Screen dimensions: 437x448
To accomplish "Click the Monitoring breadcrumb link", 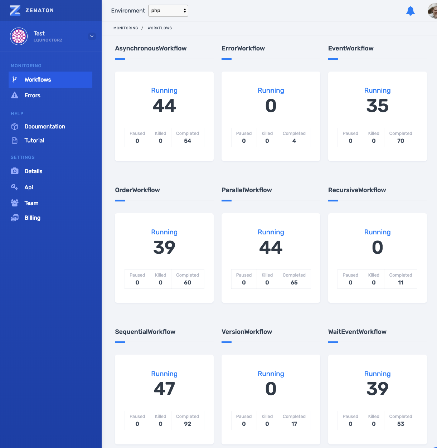I will pyautogui.click(x=126, y=28).
